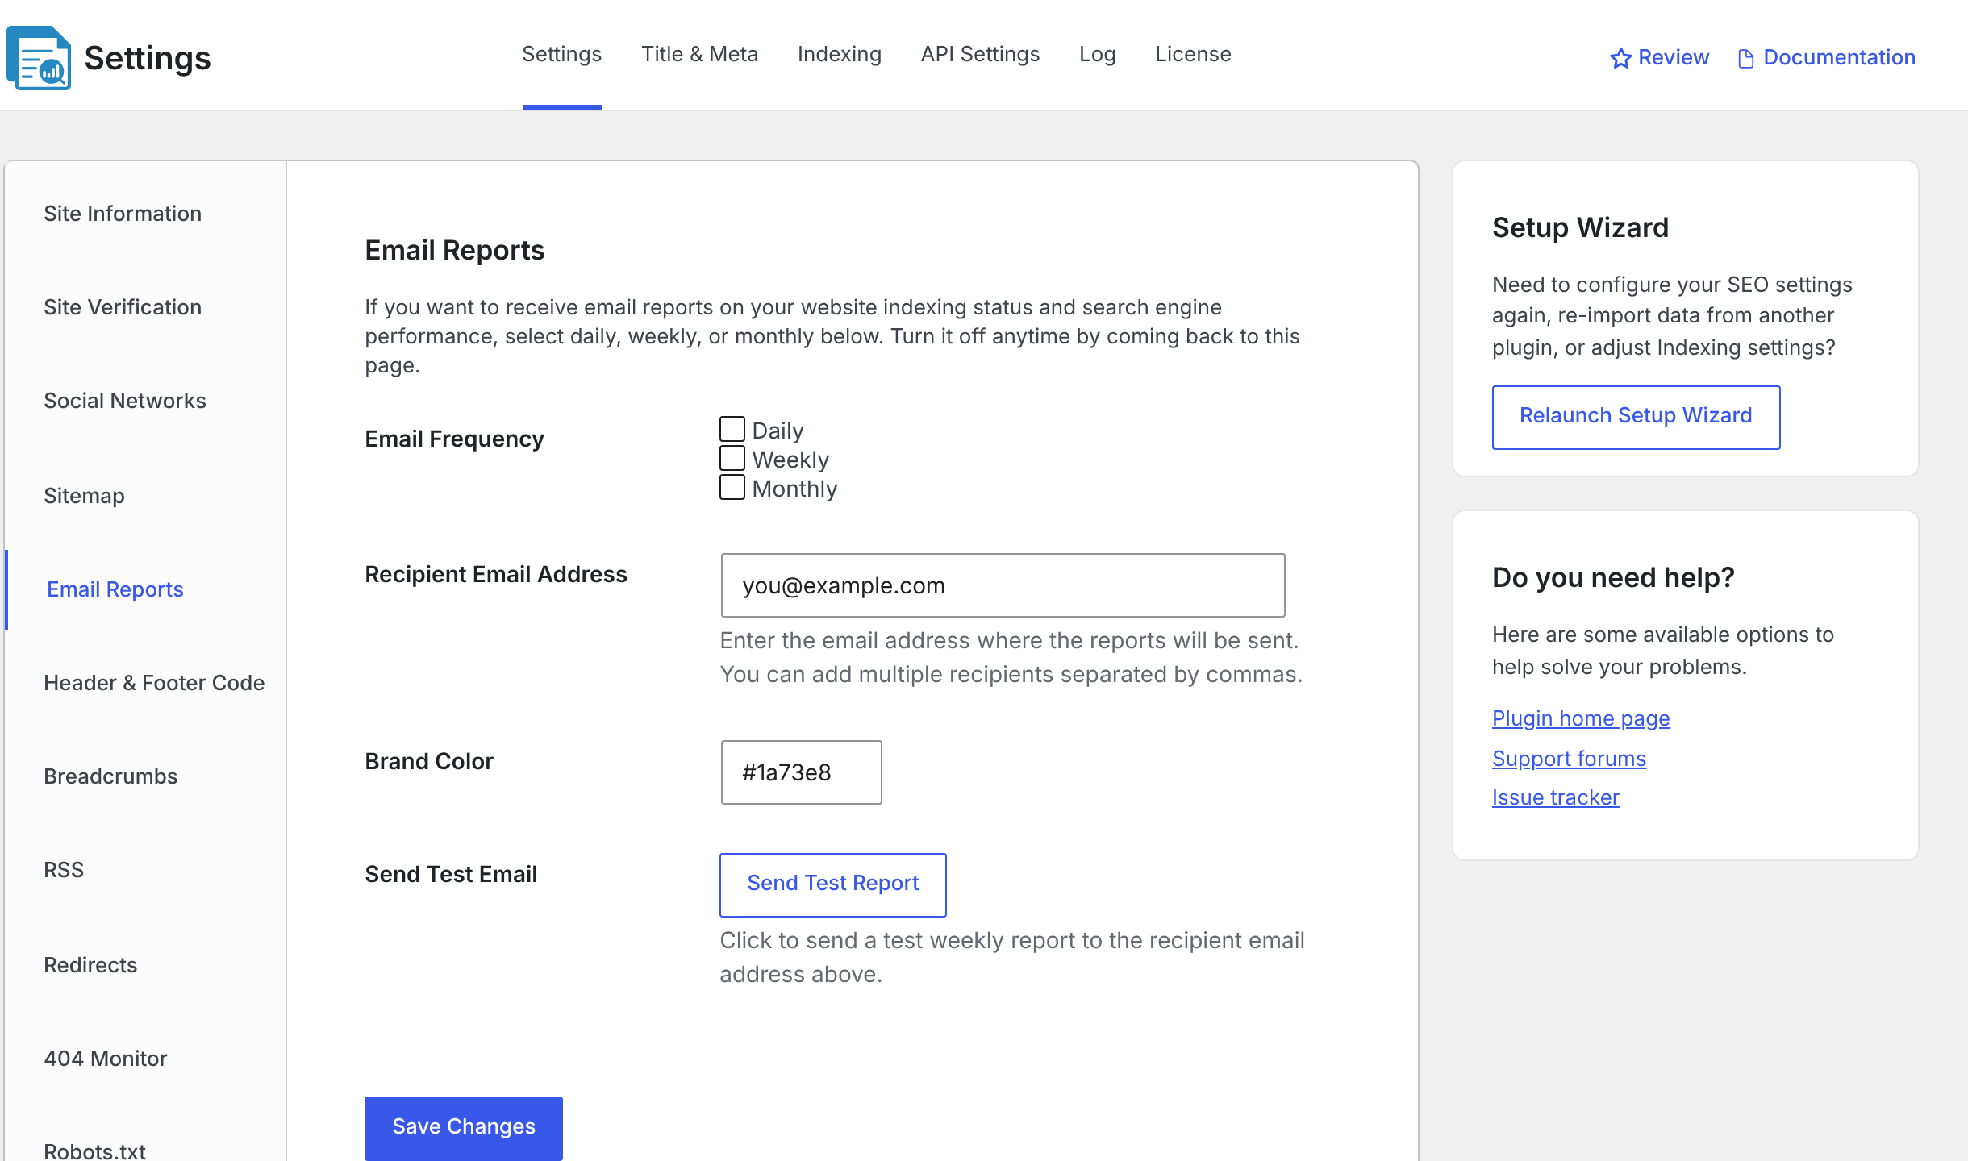Open the Title & Meta tab

700,55
